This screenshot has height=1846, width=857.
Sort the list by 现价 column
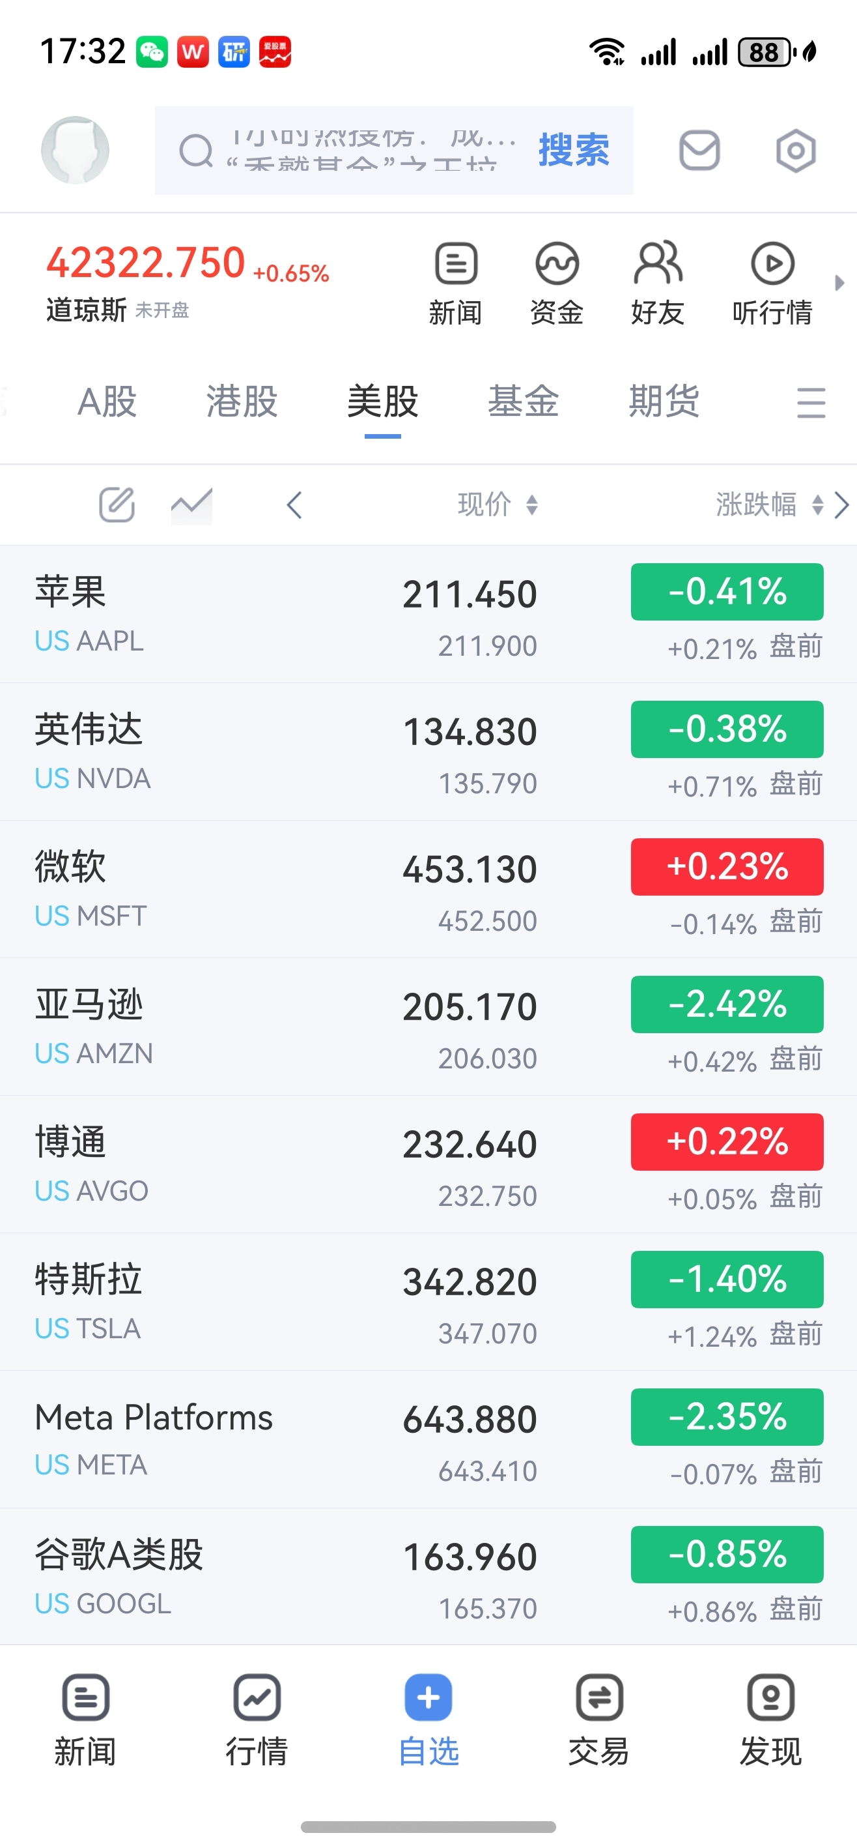(x=498, y=505)
